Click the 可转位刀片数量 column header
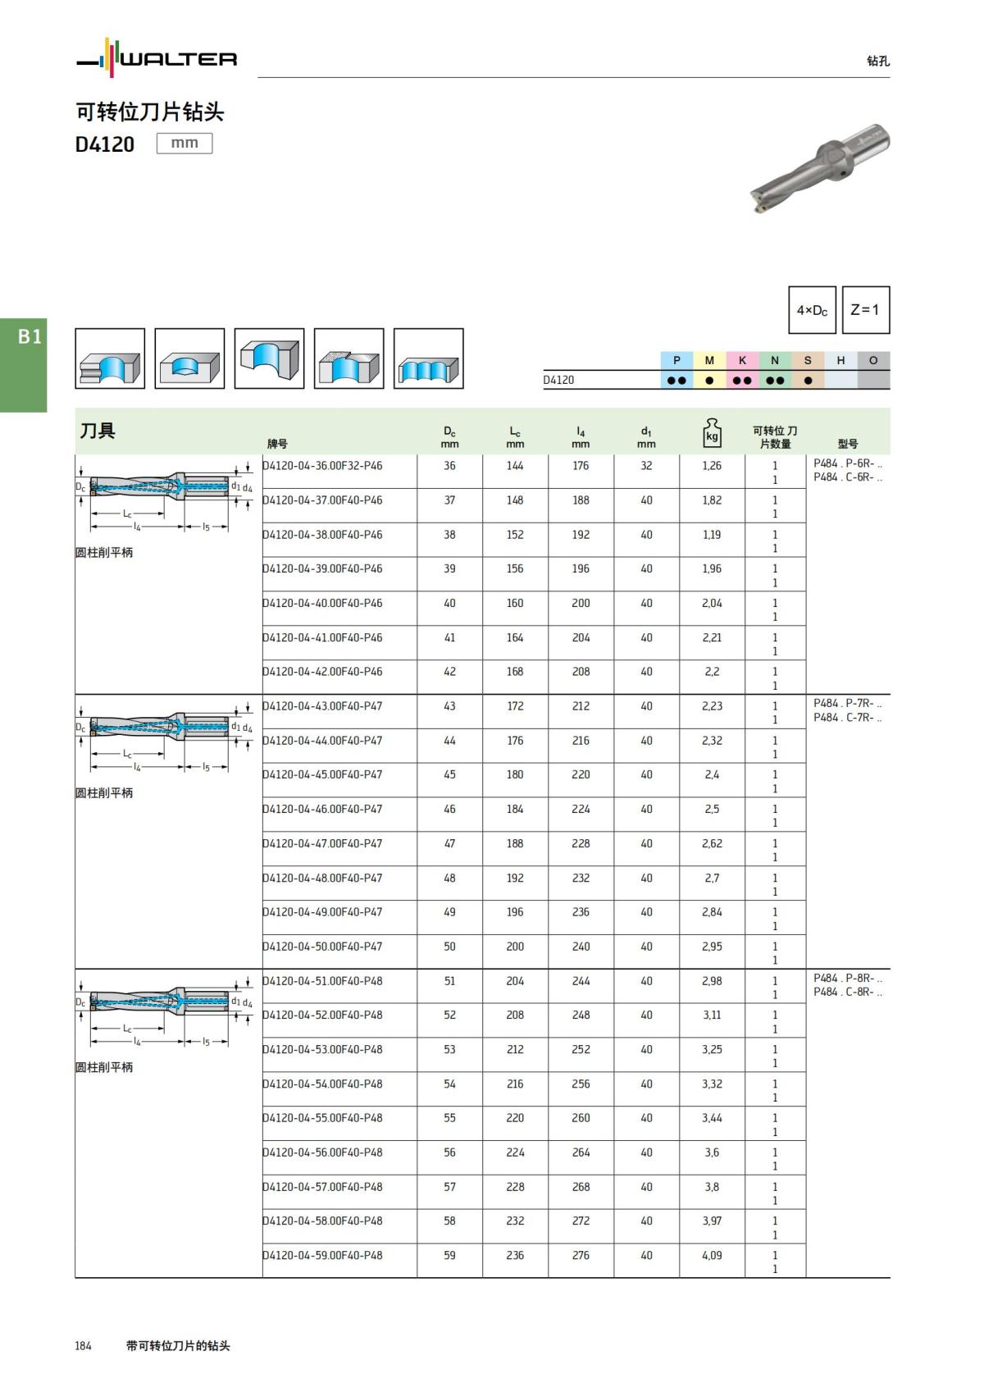This screenshot has width=984, height=1392. (775, 437)
